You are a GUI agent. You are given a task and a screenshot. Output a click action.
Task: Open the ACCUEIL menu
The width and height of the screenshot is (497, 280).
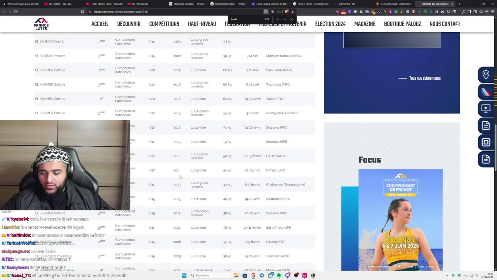click(x=100, y=24)
